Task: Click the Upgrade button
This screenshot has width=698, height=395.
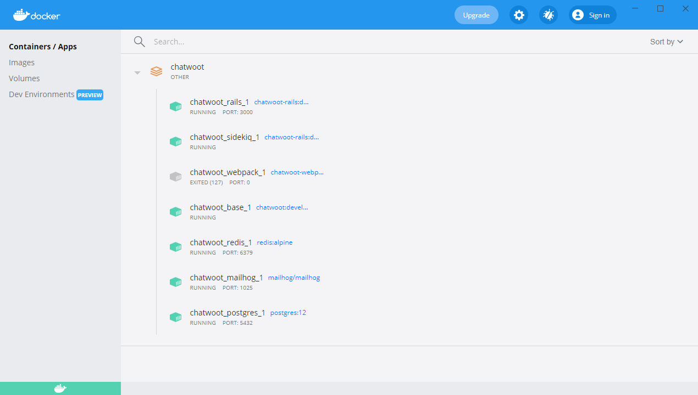Action: (476, 15)
